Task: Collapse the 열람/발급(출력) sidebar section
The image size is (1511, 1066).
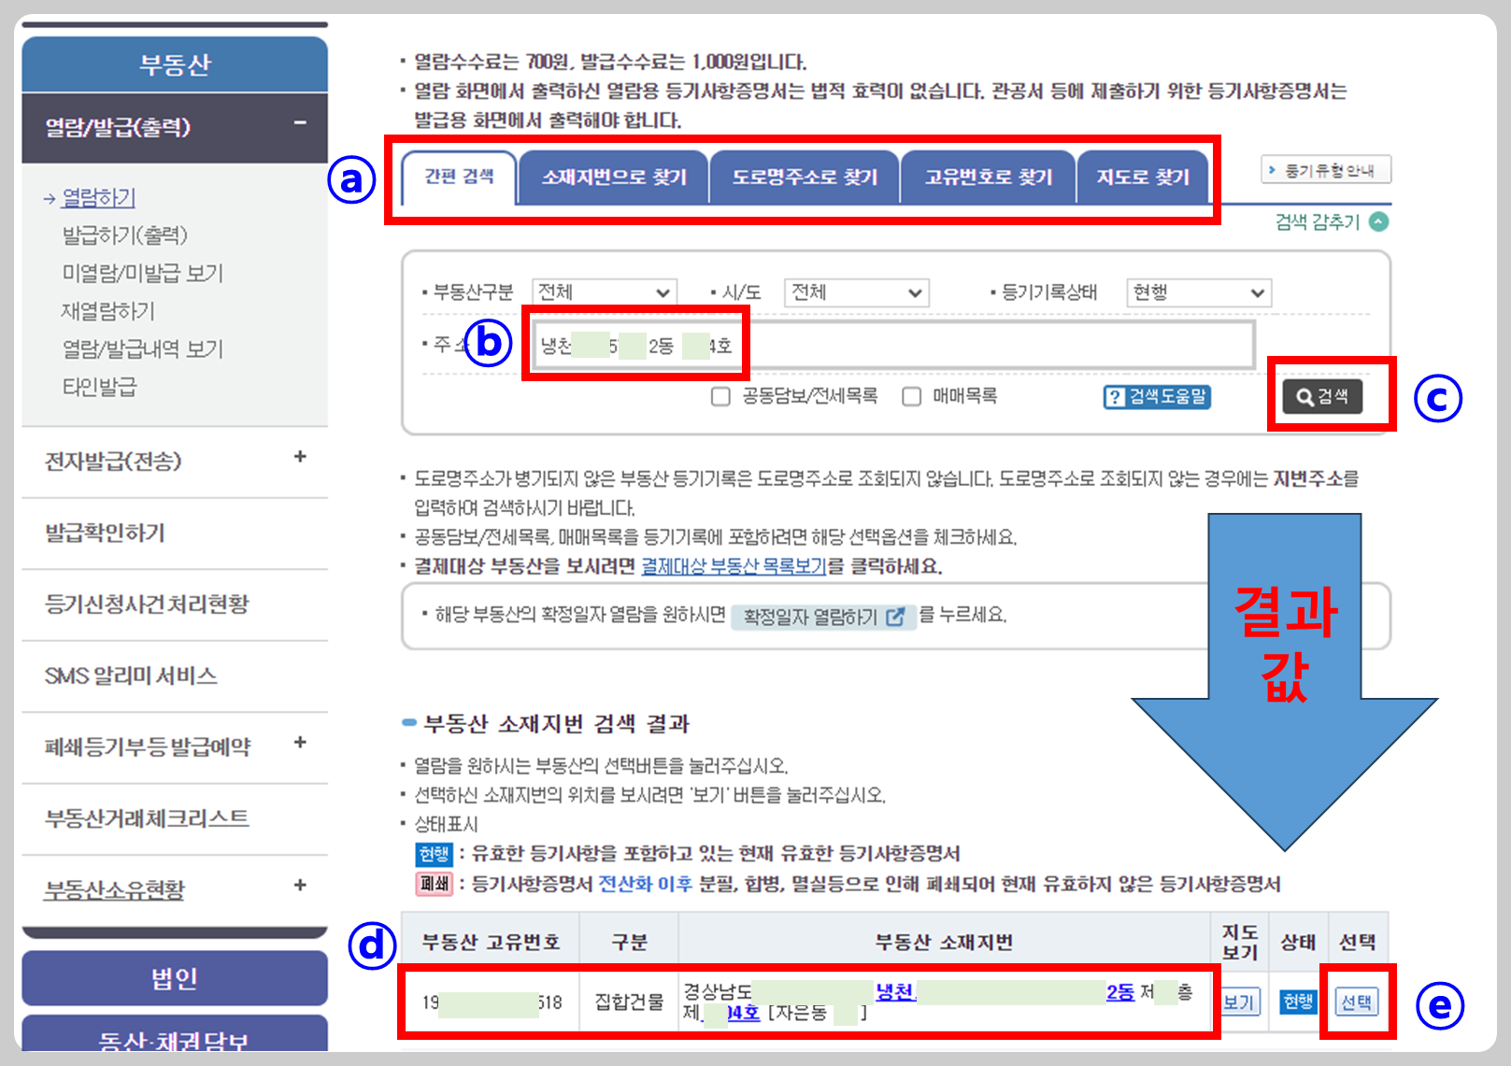Action: 301,121
